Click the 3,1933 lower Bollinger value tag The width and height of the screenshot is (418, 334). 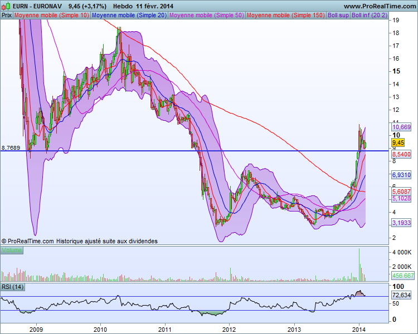(401, 223)
